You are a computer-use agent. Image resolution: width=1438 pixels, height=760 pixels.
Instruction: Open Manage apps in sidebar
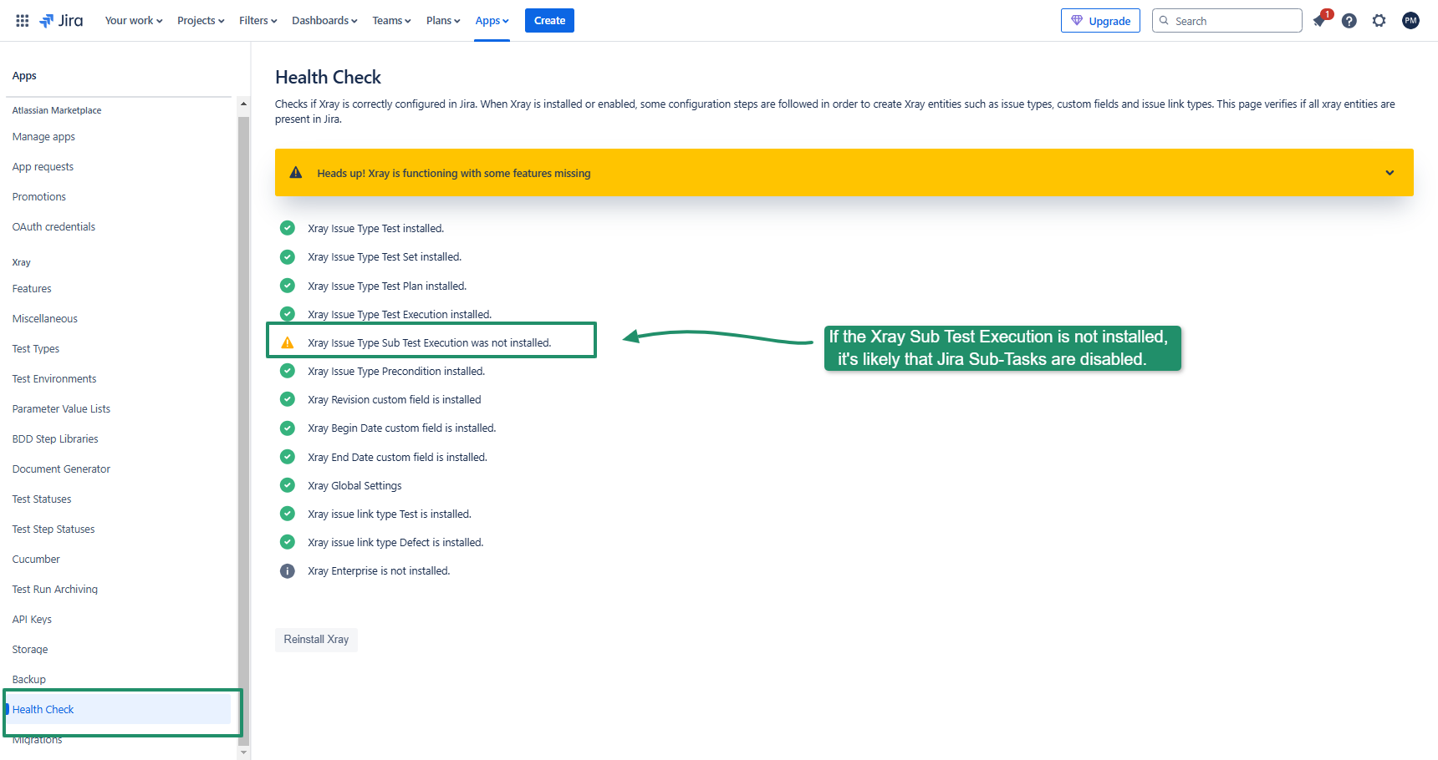coord(43,137)
